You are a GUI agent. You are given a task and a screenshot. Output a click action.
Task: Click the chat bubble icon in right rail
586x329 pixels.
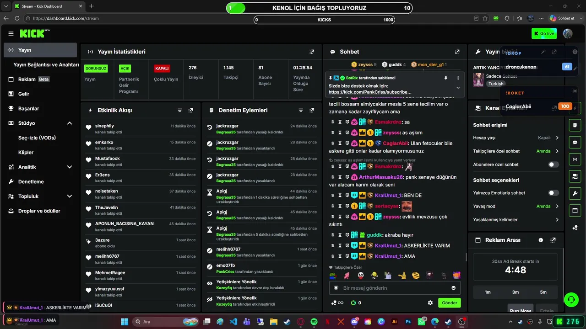[575, 142]
